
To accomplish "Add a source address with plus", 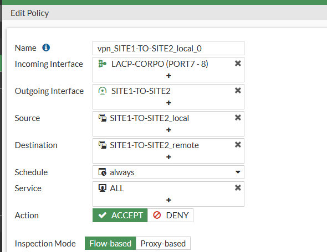I will click(168, 130).
